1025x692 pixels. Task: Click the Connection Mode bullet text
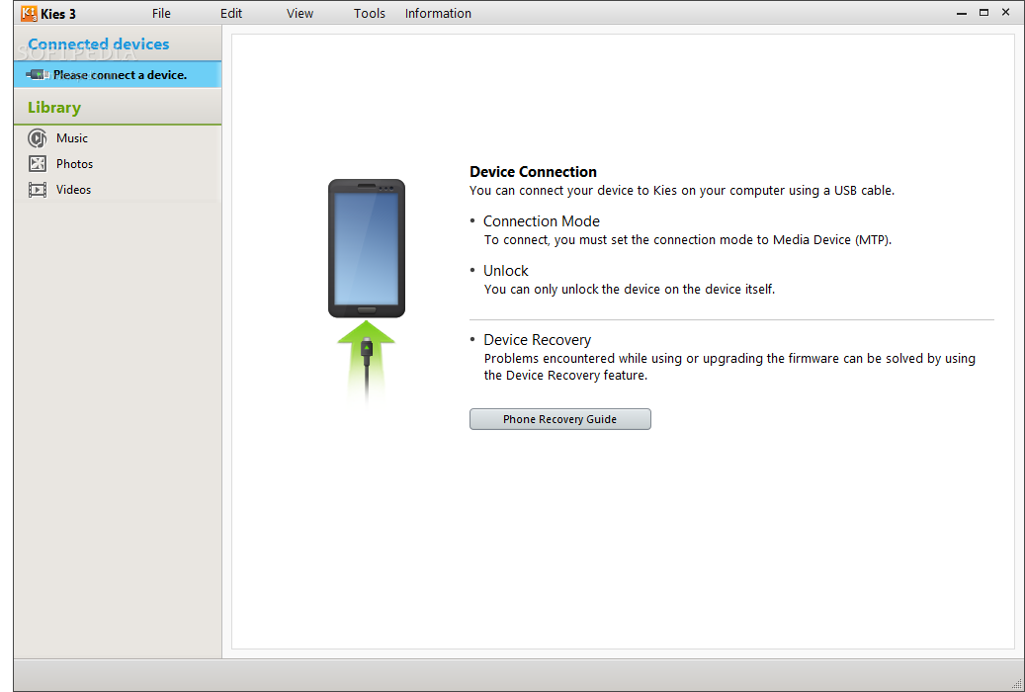click(542, 221)
